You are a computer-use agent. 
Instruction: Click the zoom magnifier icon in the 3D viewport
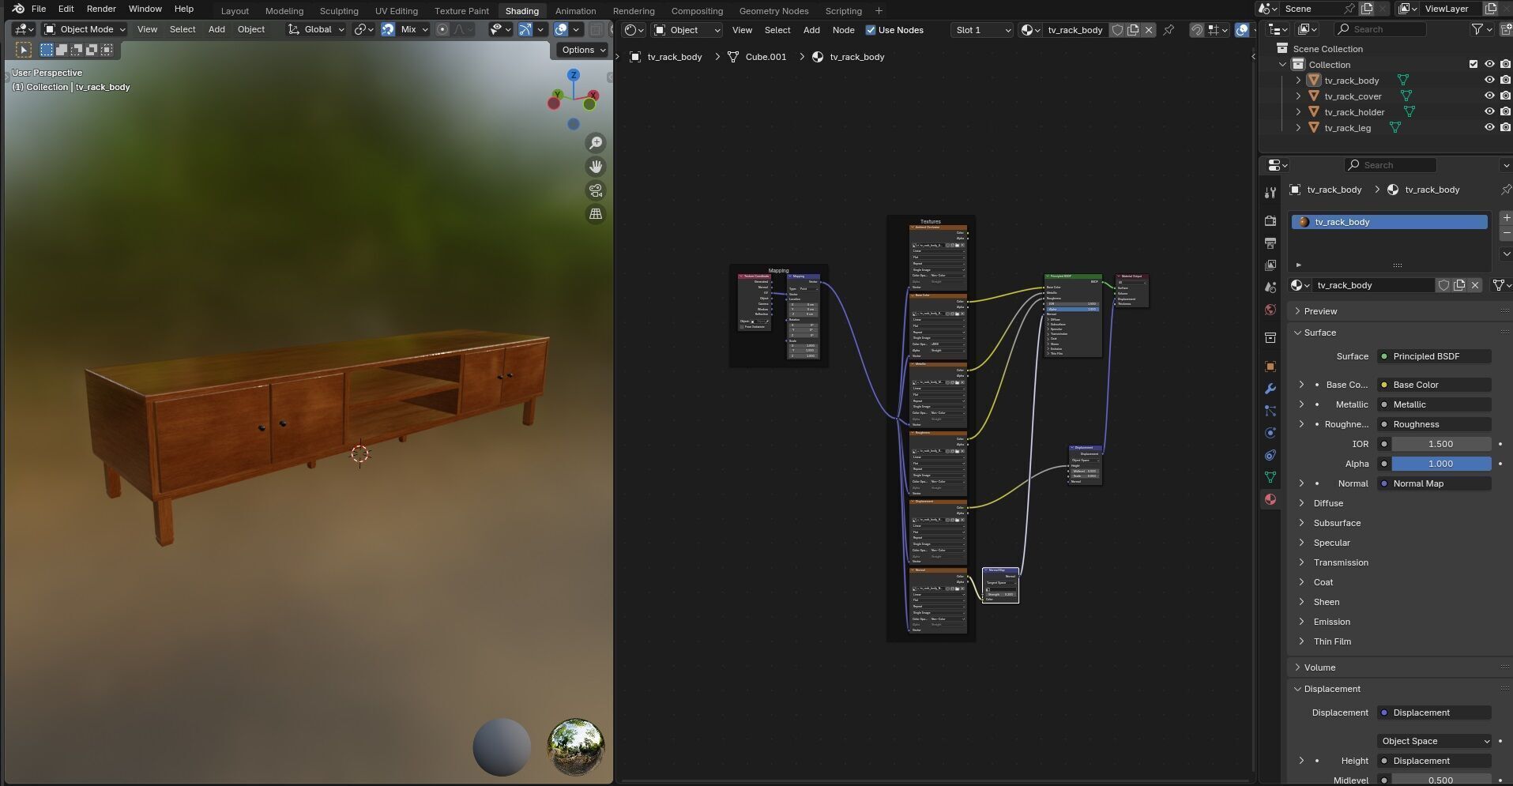tap(596, 143)
